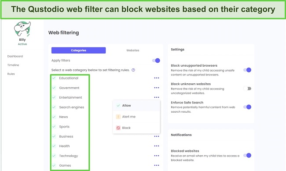Click the orange alert icon in popup

pos(118,117)
